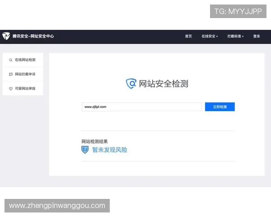This screenshot has height=217, width=271.
Task: Focus the URL field containing www.zj6pt.com
Action: tap(142, 107)
